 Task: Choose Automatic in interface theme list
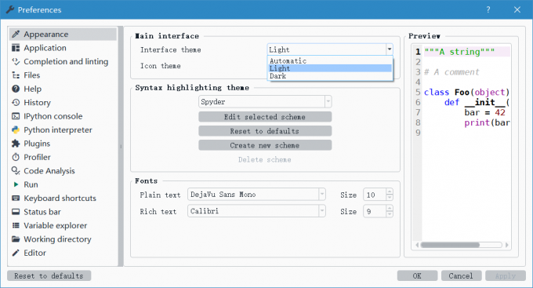[330, 60]
